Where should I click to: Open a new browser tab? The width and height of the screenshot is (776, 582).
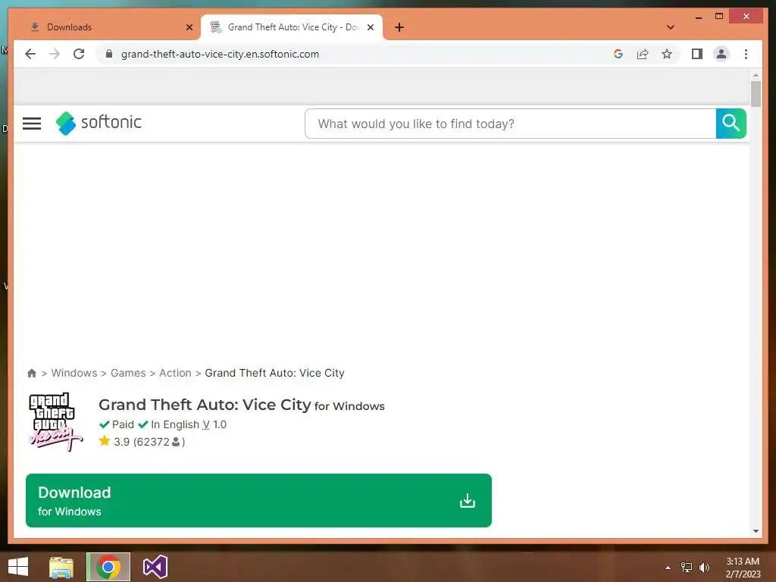click(399, 27)
